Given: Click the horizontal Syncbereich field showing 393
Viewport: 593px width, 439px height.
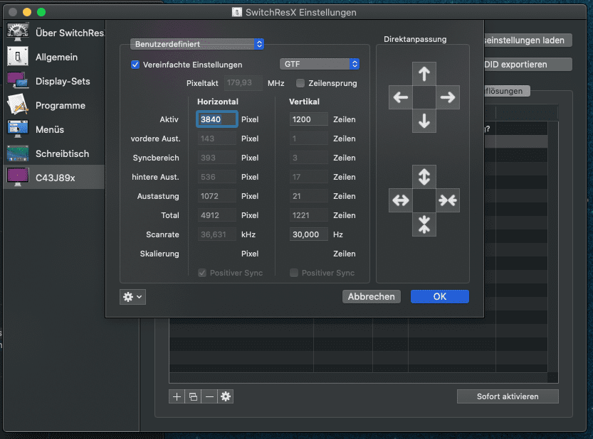Looking at the screenshot, I should click(216, 158).
